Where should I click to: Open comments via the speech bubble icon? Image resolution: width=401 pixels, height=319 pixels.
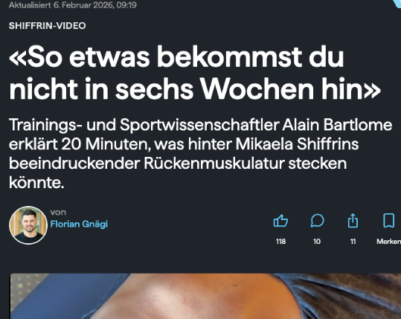[x=317, y=221]
